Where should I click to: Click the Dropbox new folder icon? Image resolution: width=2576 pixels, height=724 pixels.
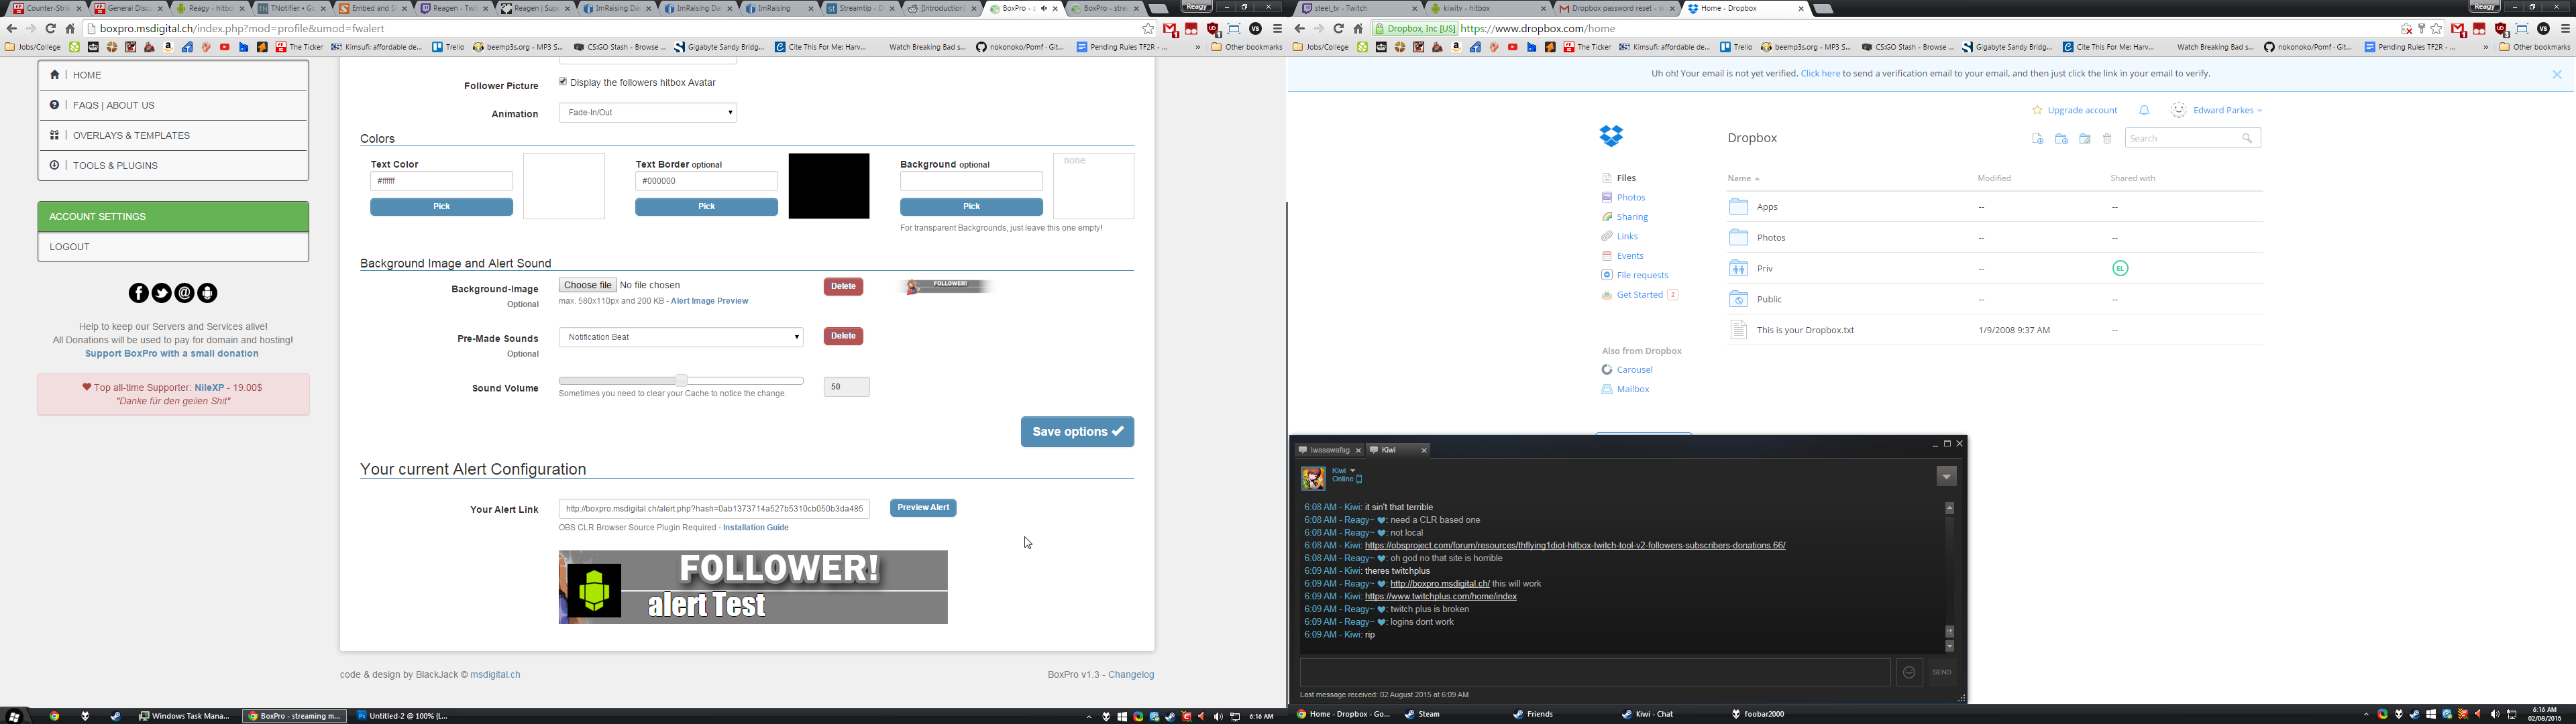(x=2061, y=139)
